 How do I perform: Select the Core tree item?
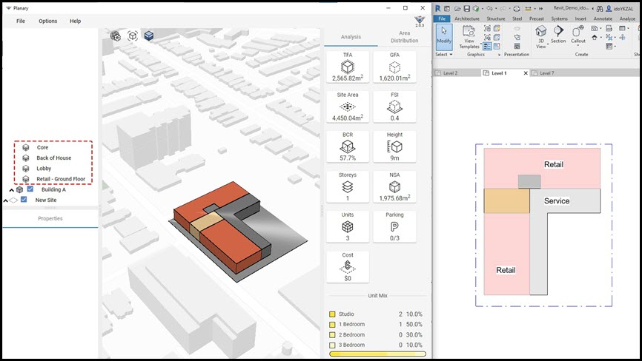pyautogui.click(x=42, y=147)
